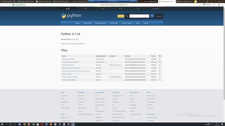Click the browser back arrow

pyautogui.click(x=2, y=5)
